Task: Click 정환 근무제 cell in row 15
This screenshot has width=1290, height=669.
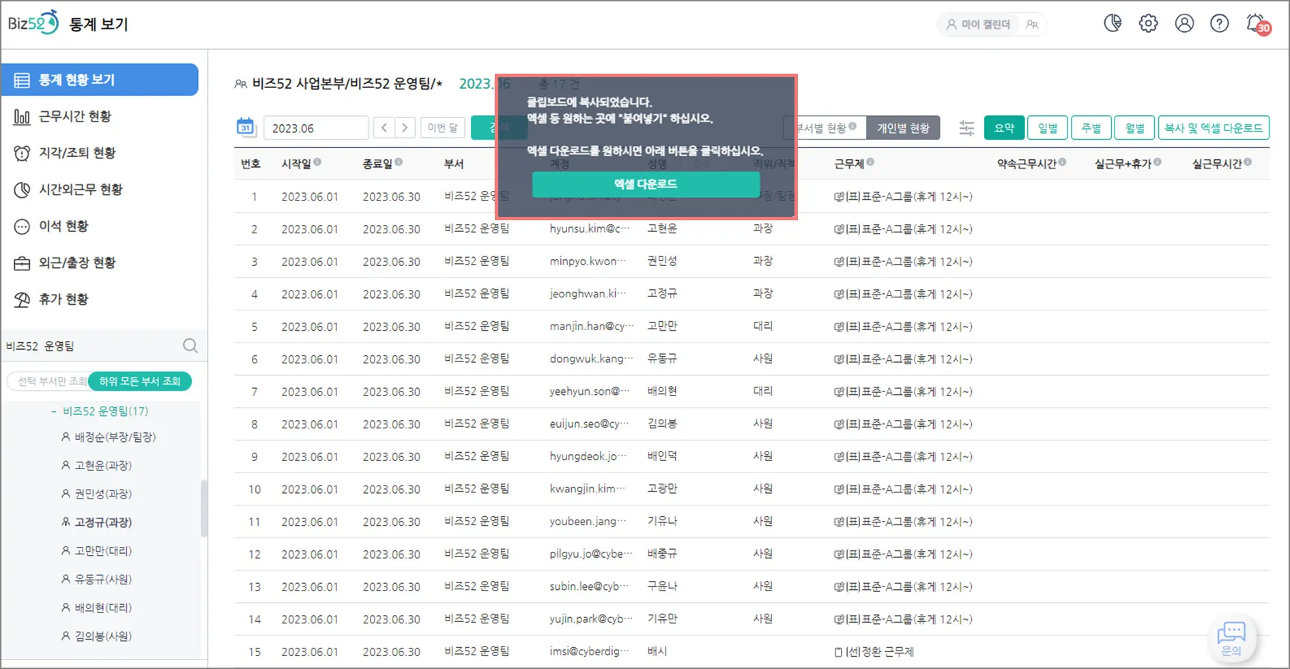Action: [874, 652]
